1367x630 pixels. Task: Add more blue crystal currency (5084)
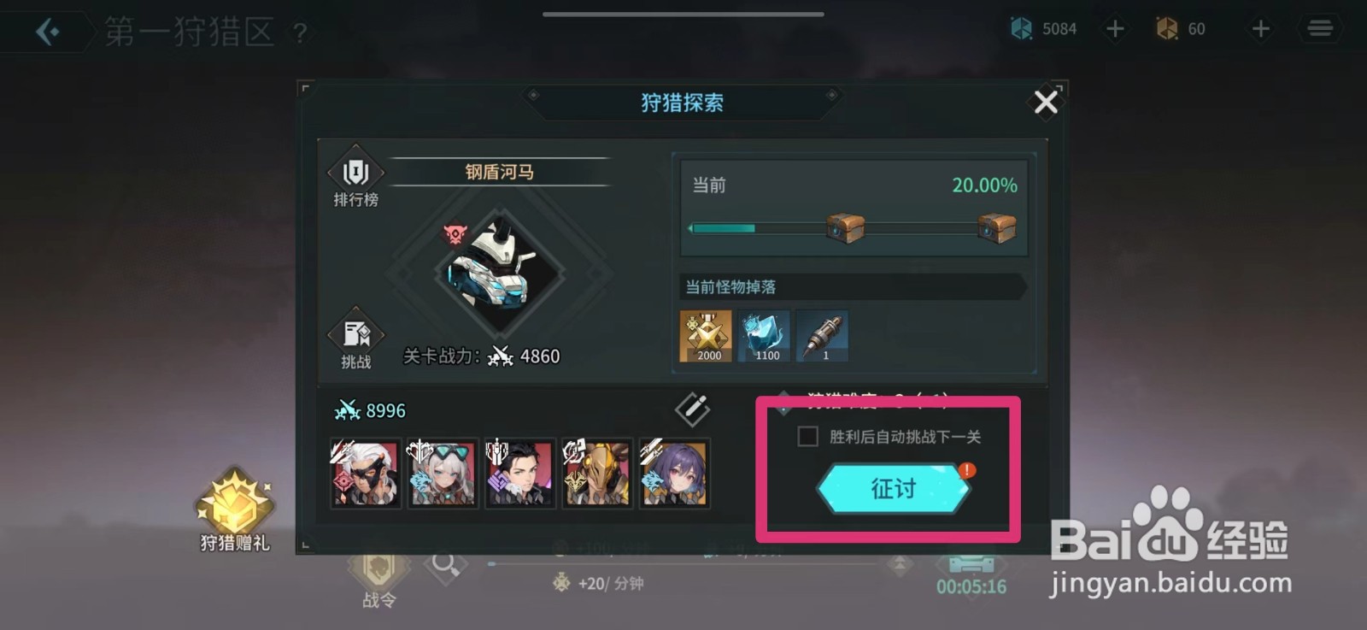pyautogui.click(x=1115, y=29)
